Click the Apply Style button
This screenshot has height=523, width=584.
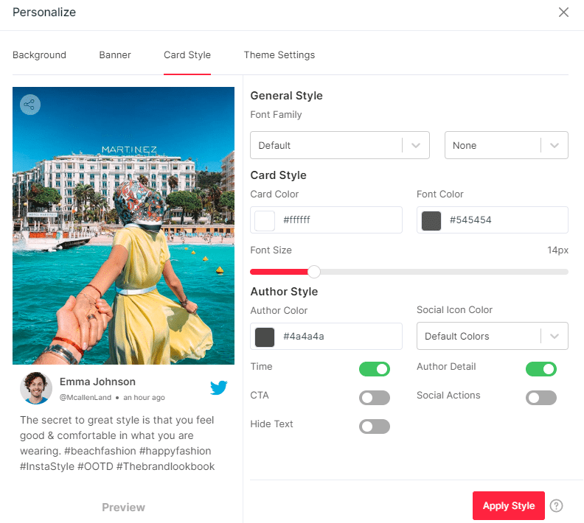508,506
